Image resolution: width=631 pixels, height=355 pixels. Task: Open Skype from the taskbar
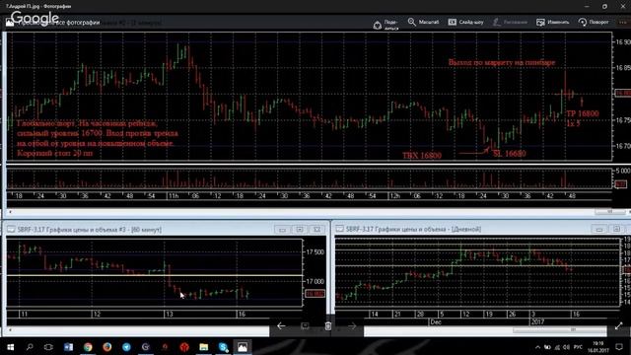tap(224, 347)
